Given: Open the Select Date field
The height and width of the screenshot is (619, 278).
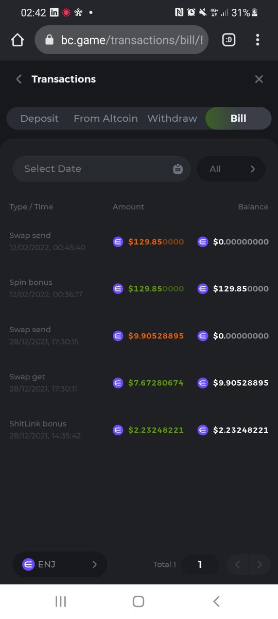Looking at the screenshot, I should [101, 169].
